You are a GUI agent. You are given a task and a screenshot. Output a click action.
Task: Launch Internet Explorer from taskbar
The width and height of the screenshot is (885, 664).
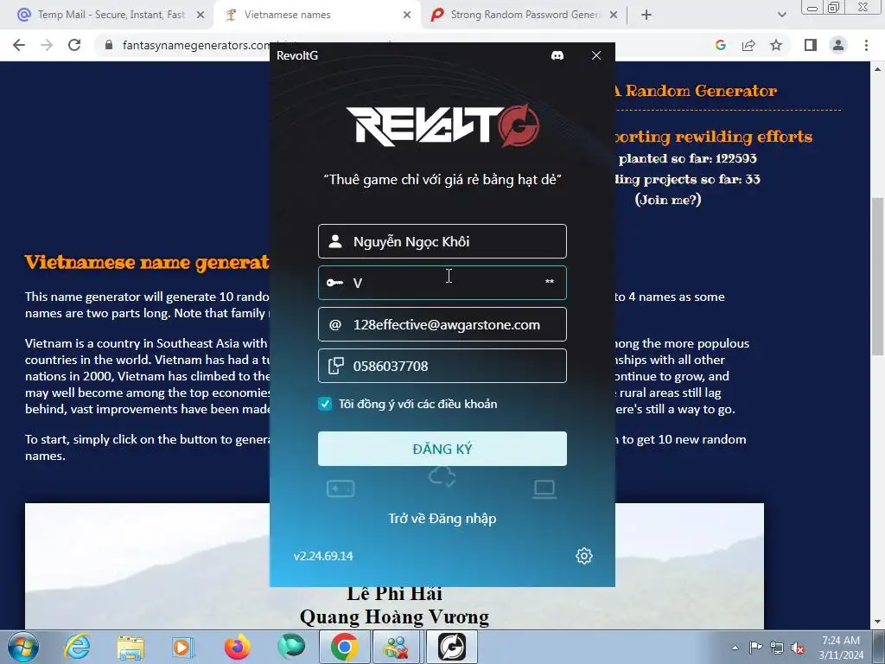pyautogui.click(x=77, y=647)
